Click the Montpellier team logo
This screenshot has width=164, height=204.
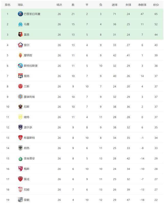tap(20, 97)
